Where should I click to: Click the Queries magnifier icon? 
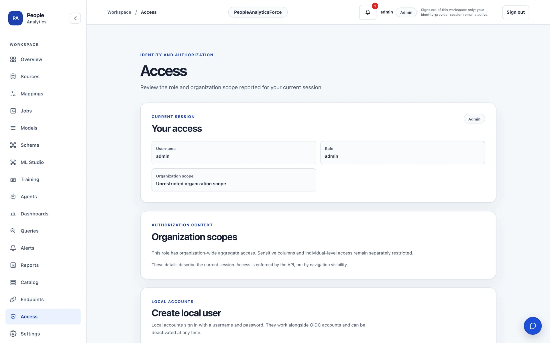pyautogui.click(x=13, y=231)
